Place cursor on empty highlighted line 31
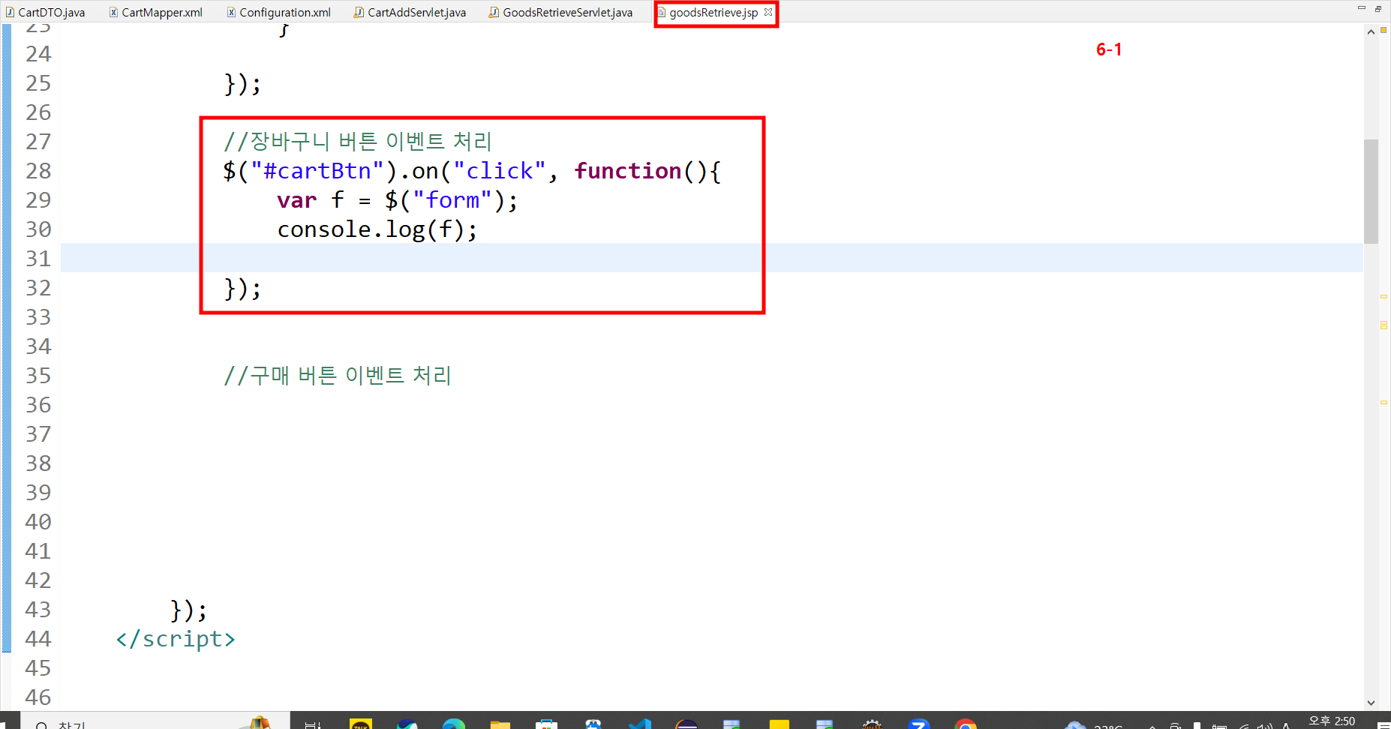Screen dimensions: 1391x729 [x=711, y=258]
